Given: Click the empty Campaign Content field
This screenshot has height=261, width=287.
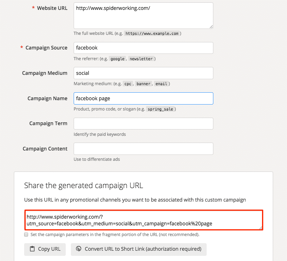Looking at the screenshot, I should pyautogui.click(x=143, y=149).
